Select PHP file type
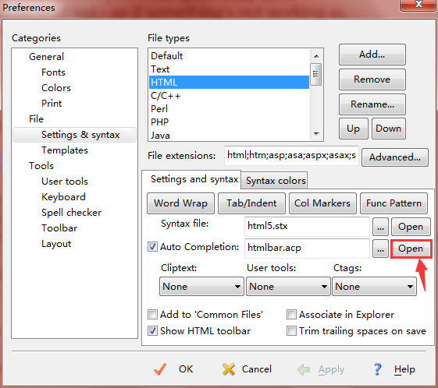 click(x=229, y=122)
